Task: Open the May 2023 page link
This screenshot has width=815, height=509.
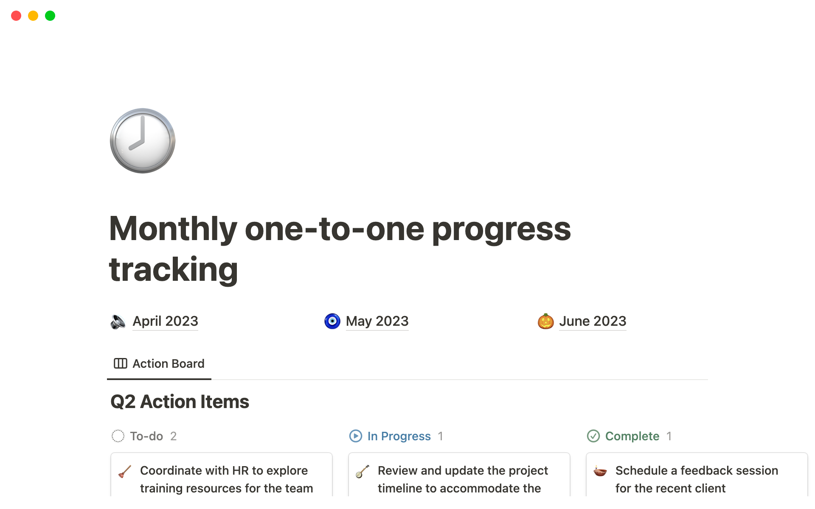Action: point(377,321)
